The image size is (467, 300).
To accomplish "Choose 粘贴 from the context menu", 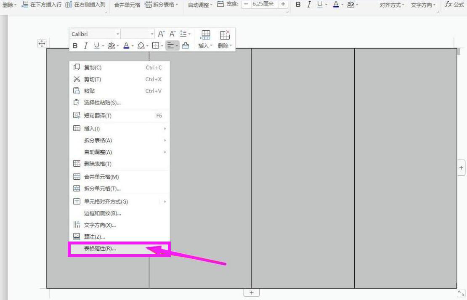I will point(119,91).
